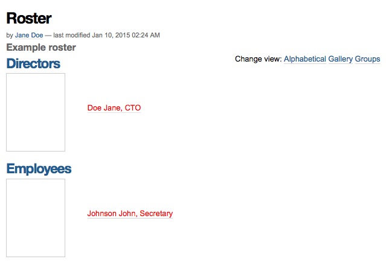Screen dimensions: 386x262
Task: Open the Johnson John, Secretary profile link
Action: click(130, 214)
